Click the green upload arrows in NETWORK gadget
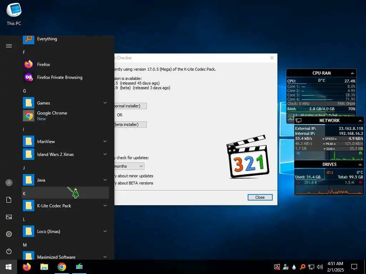The width and height of the screenshot is (366, 274). (x=360, y=153)
